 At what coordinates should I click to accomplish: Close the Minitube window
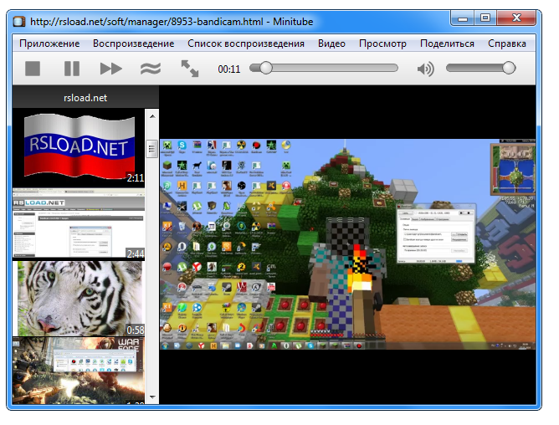[x=516, y=18]
